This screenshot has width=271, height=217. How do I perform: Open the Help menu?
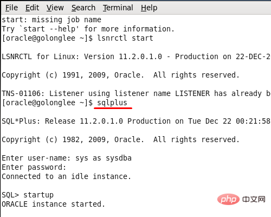(149, 8)
